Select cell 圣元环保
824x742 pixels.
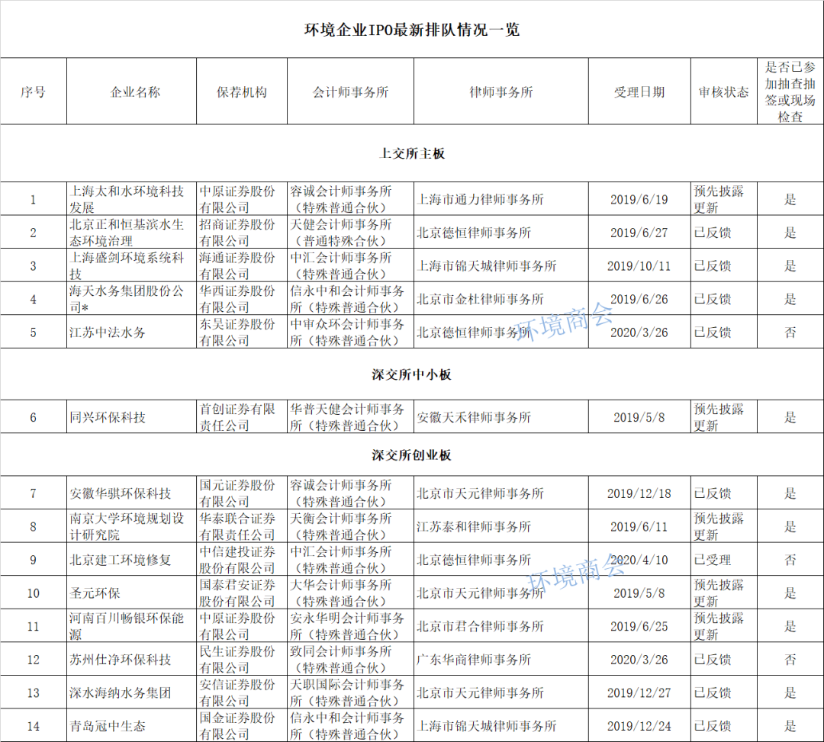tap(131, 593)
